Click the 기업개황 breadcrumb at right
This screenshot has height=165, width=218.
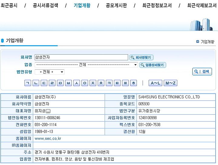[x=207, y=42]
